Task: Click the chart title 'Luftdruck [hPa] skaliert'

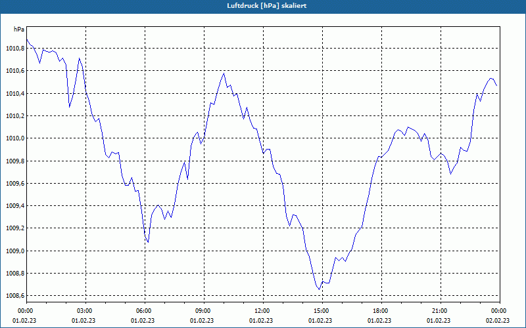Action: pos(267,6)
